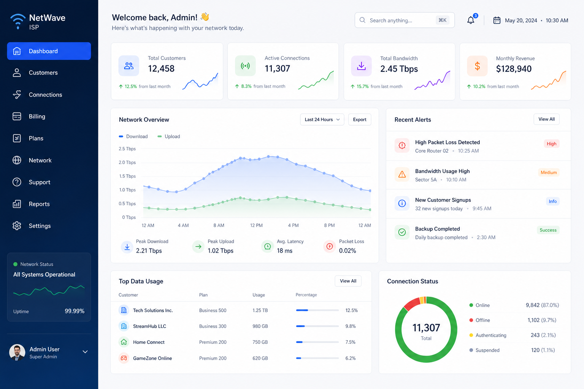Toggle Offline in the connection status legend
This screenshot has height=389, width=584.
[x=479, y=320]
